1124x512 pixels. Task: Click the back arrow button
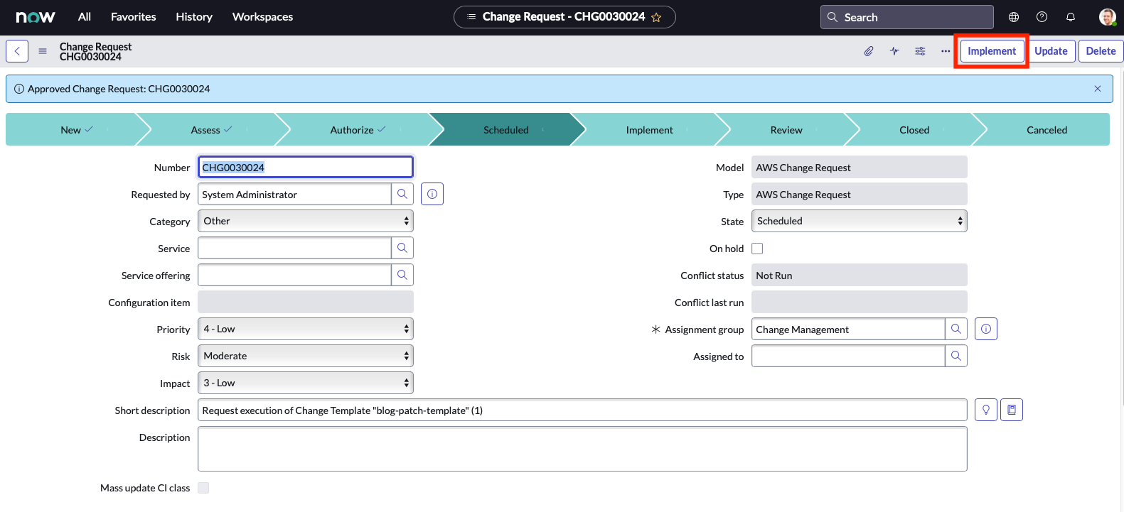coord(17,51)
